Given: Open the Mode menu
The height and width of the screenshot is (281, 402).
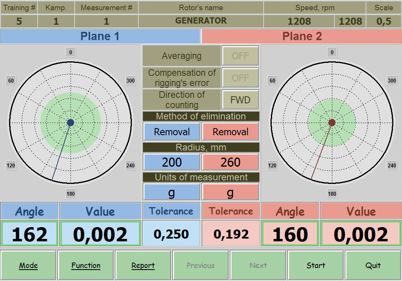Looking at the screenshot, I should pyautogui.click(x=28, y=265).
